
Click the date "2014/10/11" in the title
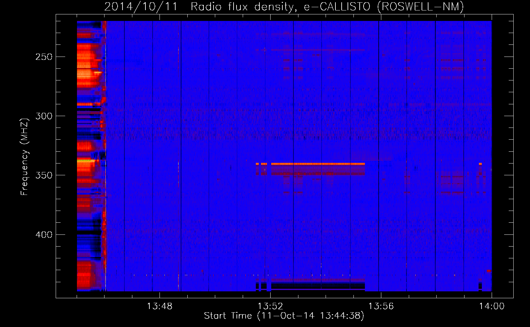[x=141, y=7]
